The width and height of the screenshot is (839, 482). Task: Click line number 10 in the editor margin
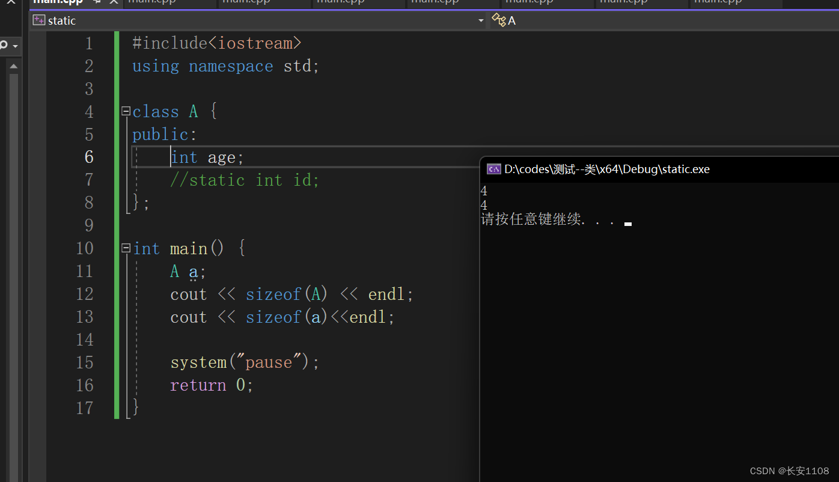pyautogui.click(x=85, y=248)
